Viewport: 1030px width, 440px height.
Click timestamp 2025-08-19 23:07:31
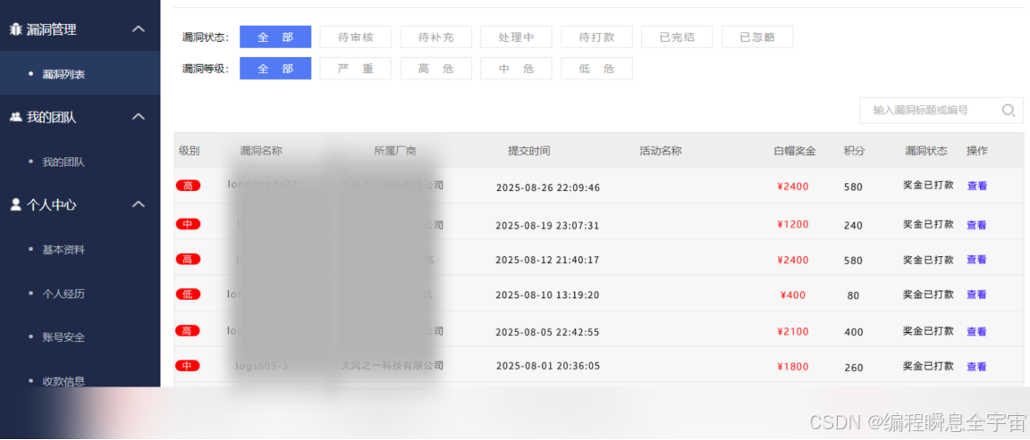(548, 226)
